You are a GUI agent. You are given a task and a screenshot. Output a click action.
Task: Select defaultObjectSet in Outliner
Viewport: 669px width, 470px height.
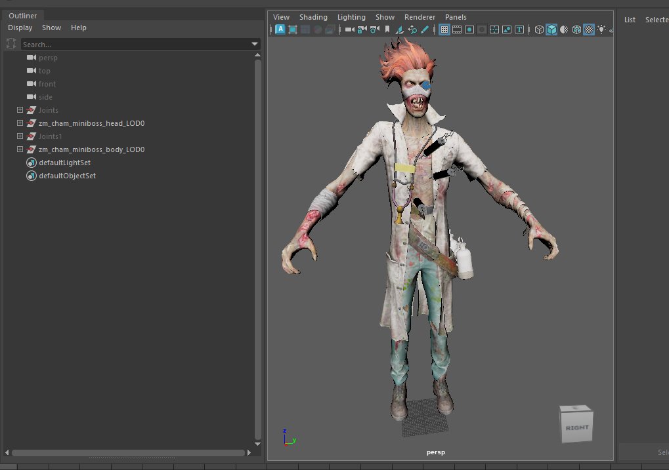(x=68, y=176)
